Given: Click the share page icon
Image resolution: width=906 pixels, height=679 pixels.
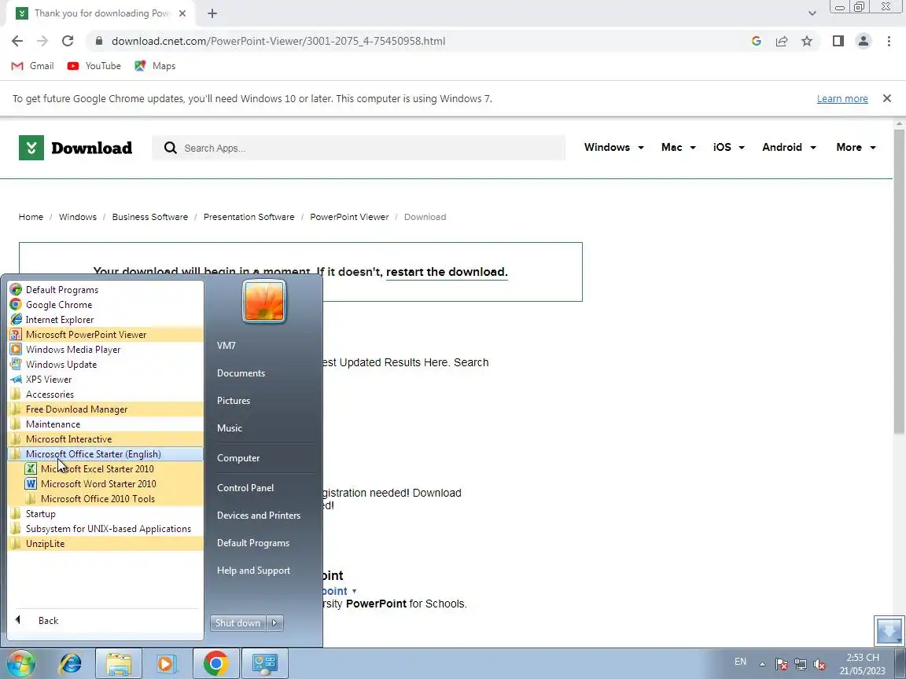Looking at the screenshot, I should tap(782, 41).
